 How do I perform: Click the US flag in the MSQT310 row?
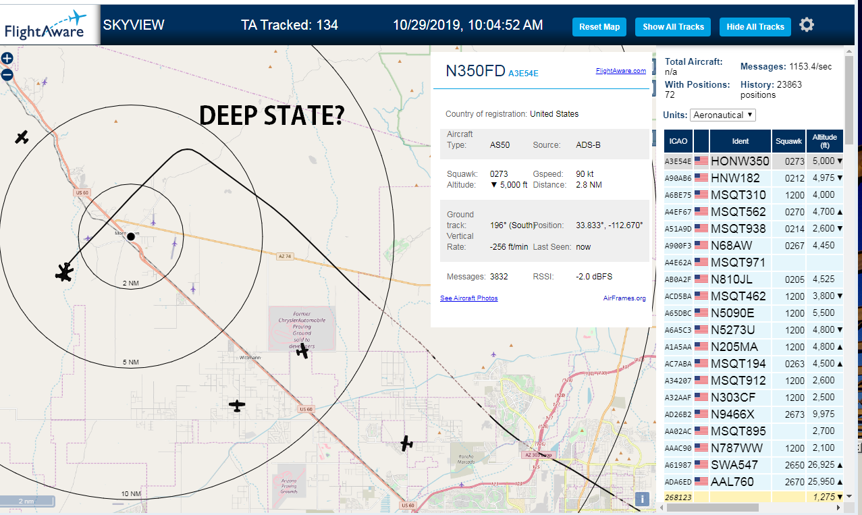701,195
